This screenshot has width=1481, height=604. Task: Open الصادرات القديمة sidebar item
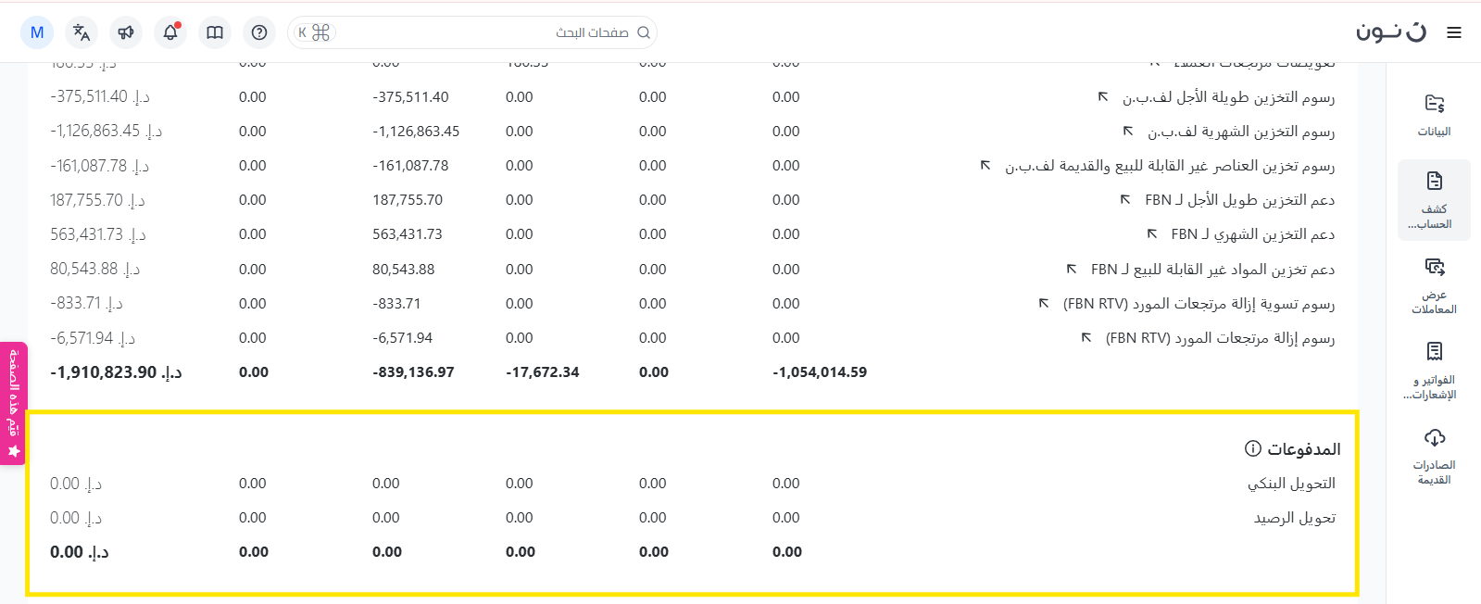1434,456
